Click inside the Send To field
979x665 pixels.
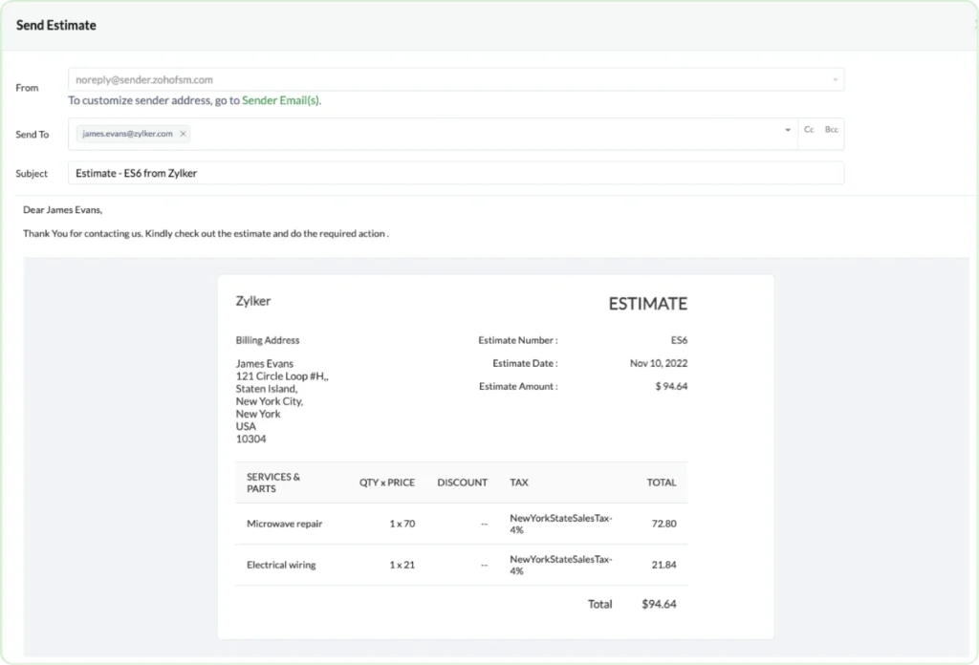click(430, 134)
